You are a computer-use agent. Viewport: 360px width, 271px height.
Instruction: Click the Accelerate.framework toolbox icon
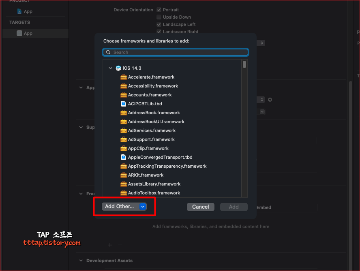point(124,77)
